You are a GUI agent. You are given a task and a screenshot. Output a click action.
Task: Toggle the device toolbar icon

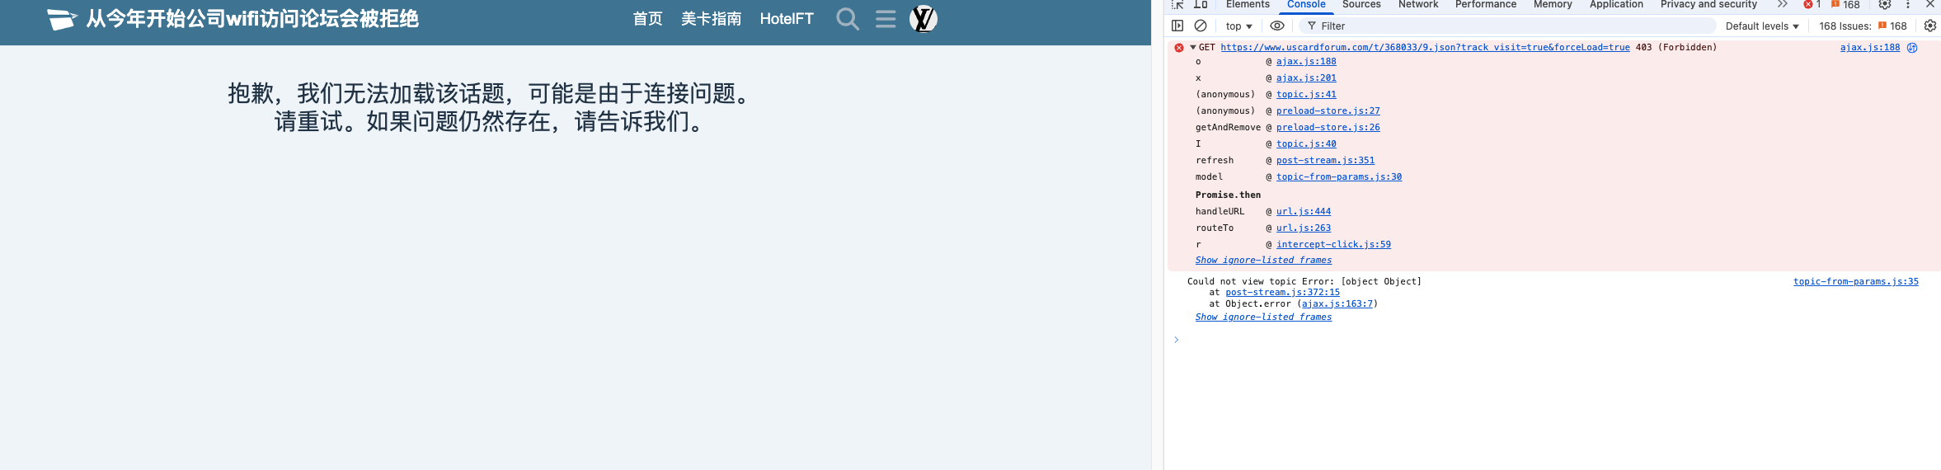(1201, 4)
